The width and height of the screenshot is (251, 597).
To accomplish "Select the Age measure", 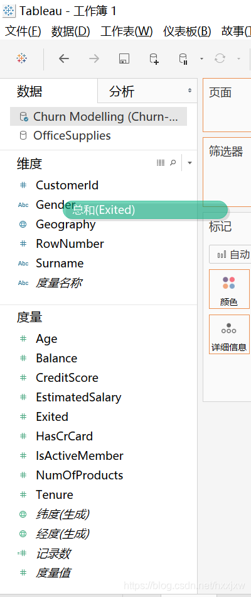I will point(46,339).
